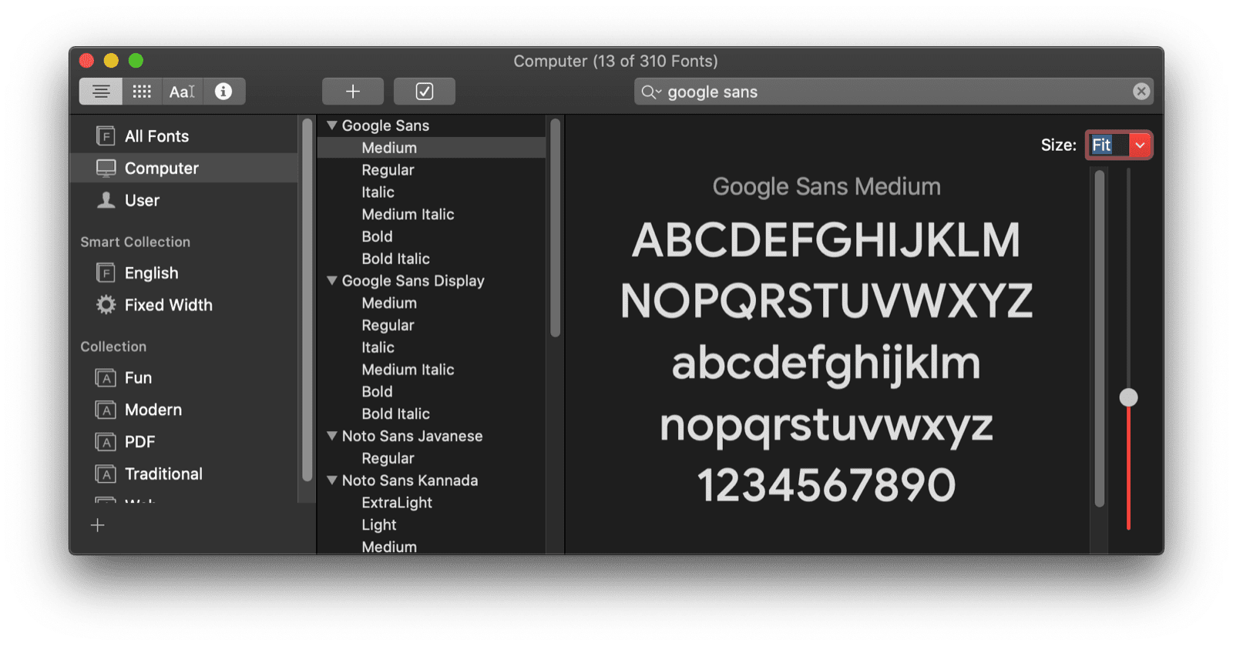The width and height of the screenshot is (1233, 646).
Task: Click the add font plus button
Action: click(x=352, y=92)
